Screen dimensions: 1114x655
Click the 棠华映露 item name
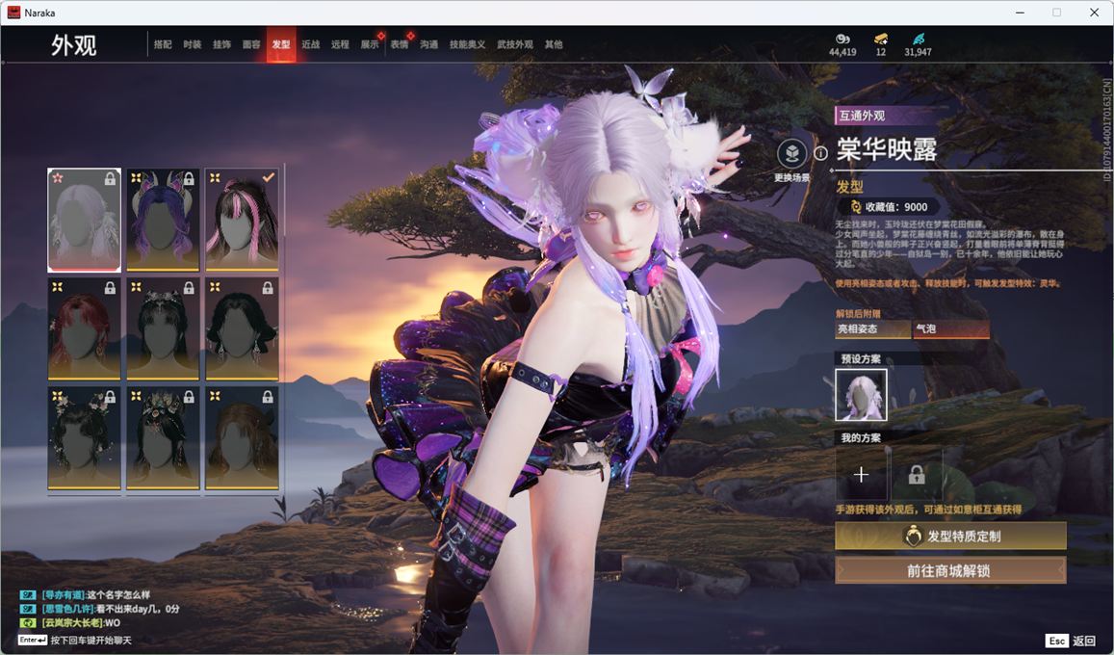(887, 149)
